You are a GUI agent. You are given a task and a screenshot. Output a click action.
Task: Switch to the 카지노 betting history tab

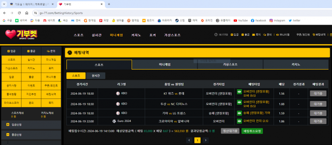point(296,65)
